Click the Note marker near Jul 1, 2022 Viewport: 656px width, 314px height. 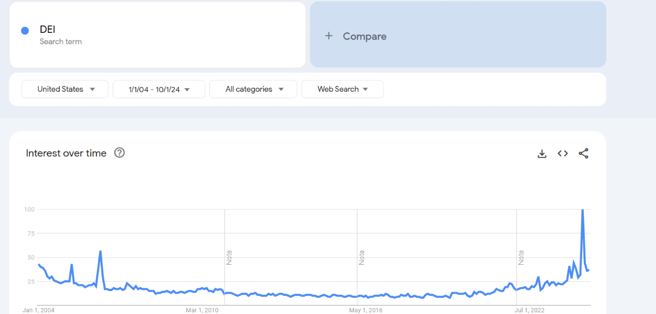click(521, 257)
